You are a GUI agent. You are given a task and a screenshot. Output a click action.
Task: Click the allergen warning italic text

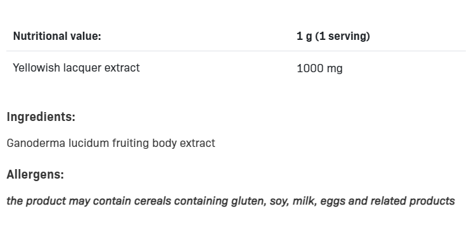231,201
